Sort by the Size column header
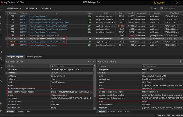Viewport: 183px width, 117px height. (121, 13)
